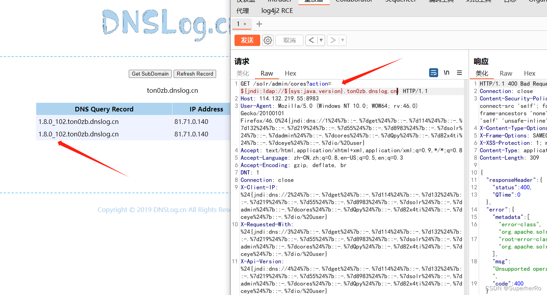Image resolution: width=547 pixels, height=295 pixels.
Task: Toggle the \n non-printable characters icon
Action: [x=447, y=73]
